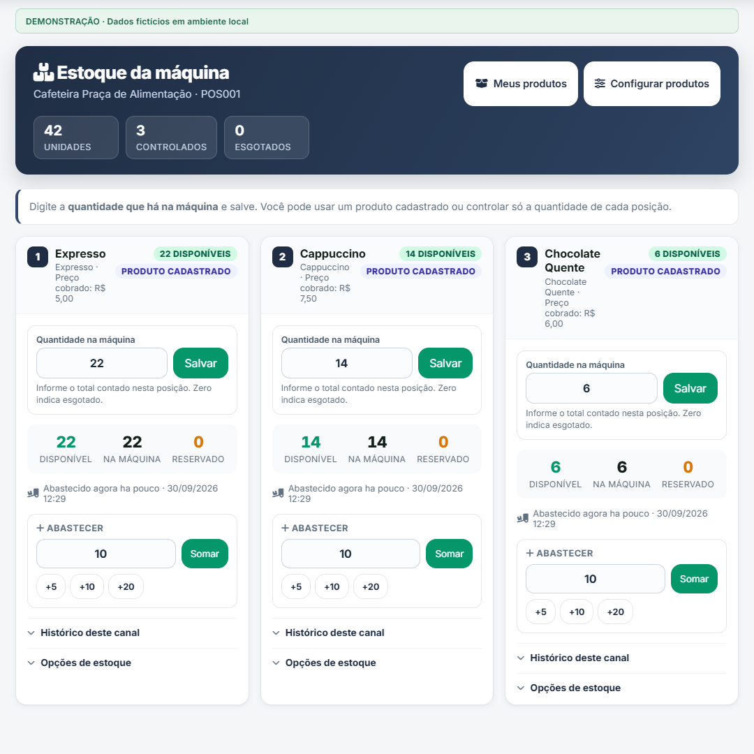Screen dimensions: 754x754
Task: Click the plus Abastecer label in Chocolate Quente card
Action: coord(559,554)
